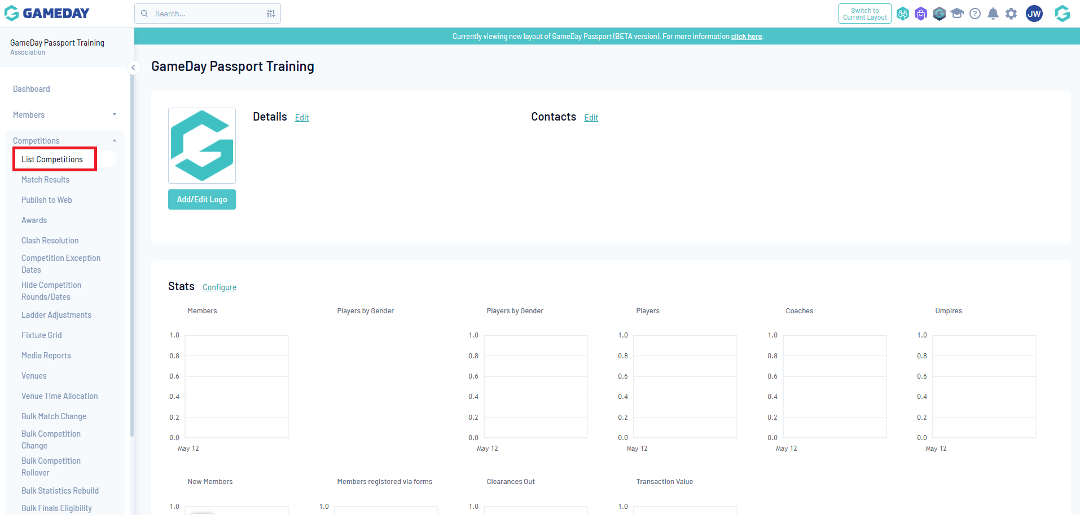Focus the Search input field
The width and height of the screenshot is (1080, 515).
pos(208,14)
